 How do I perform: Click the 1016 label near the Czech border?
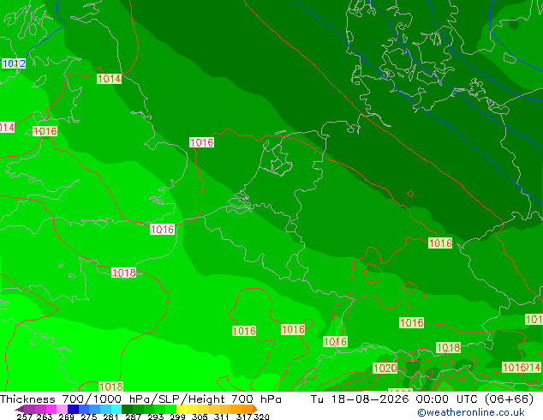[440, 243]
